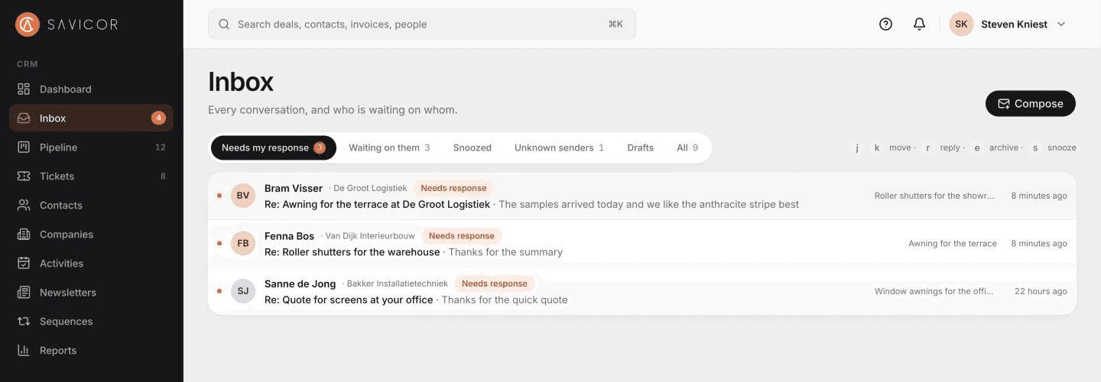
Task: Click the Inbox badge showing 4
Action: click(158, 118)
